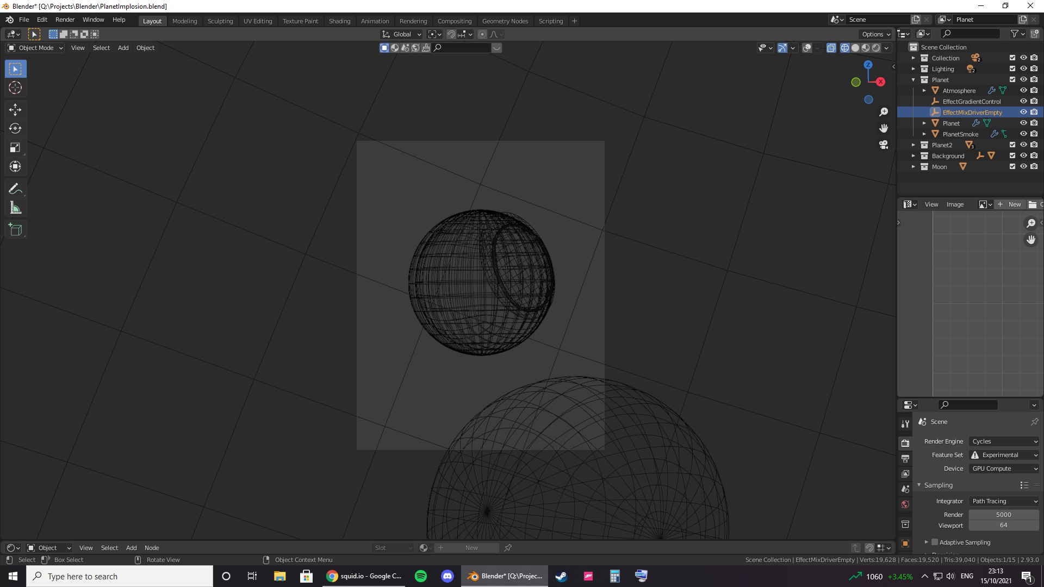Hide the Background collection in viewport

click(x=1023, y=156)
